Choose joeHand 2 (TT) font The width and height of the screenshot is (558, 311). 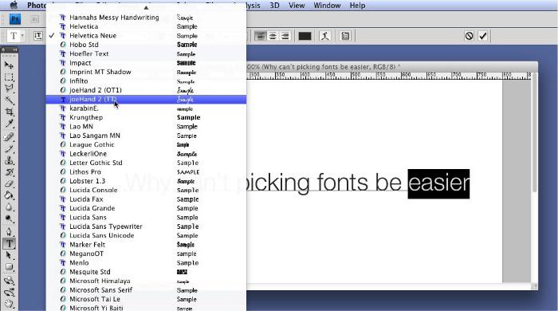point(146,99)
